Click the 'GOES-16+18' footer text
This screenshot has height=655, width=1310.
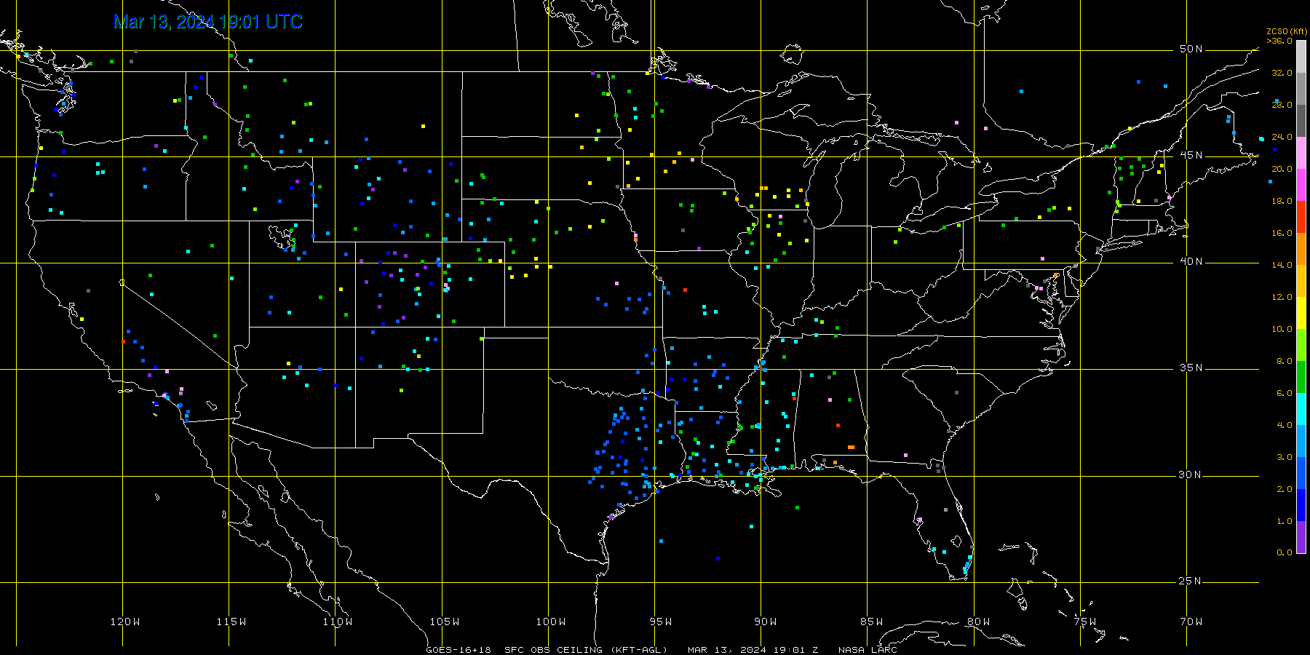(458, 650)
